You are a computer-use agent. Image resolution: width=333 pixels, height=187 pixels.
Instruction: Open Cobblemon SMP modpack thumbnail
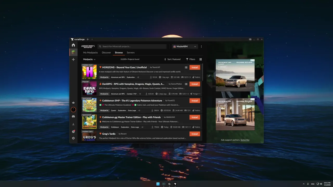click(89, 105)
